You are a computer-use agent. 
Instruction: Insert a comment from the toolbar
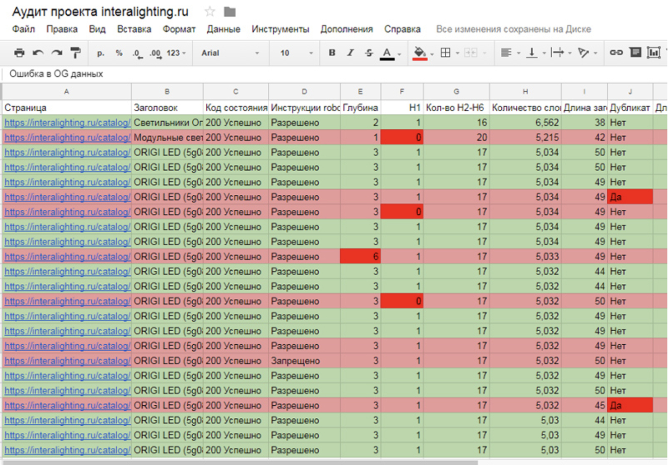pyautogui.click(x=635, y=53)
